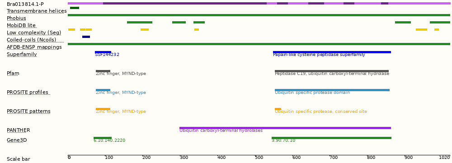Click Ubiquitin specific protease domain bar

[x=332, y=90]
